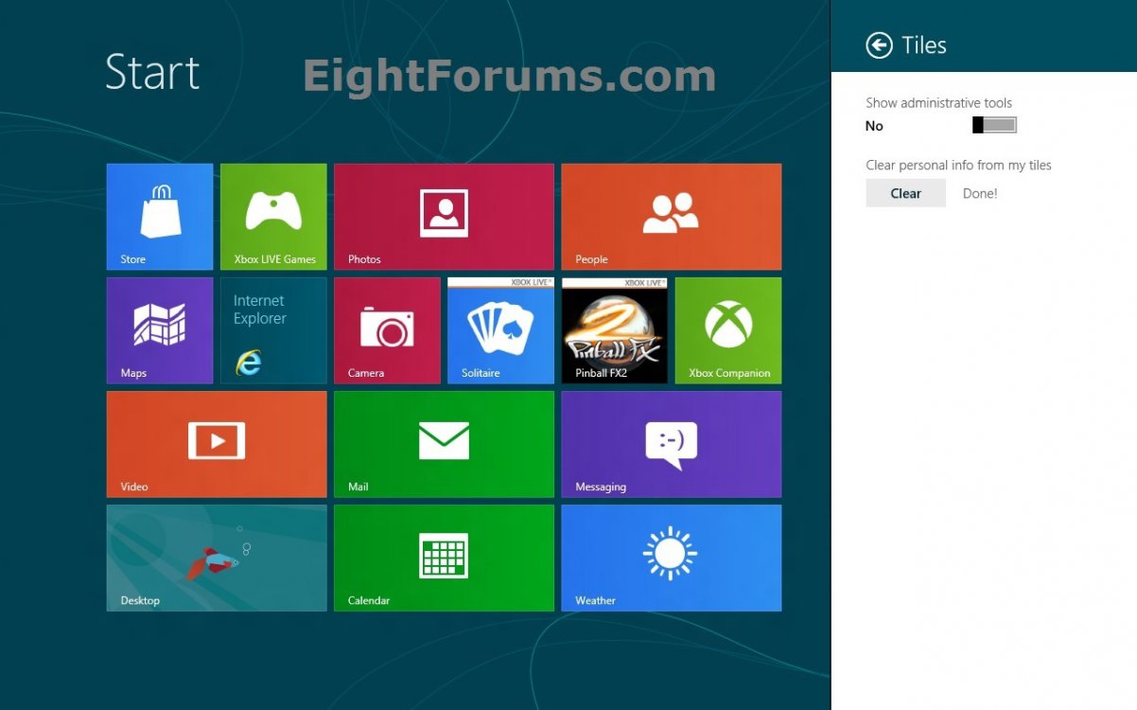This screenshot has height=710, width=1137.
Task: Open the Calendar tile
Action: 444,558
